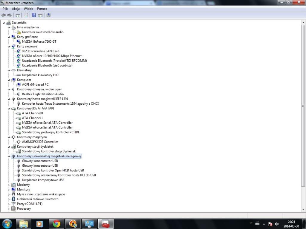
Task: Open the Akcja menu
Action: point(16,9)
